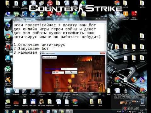151x113 pixels.
Task: Switch to Chrome on the taskbar
Action: coord(42,111)
